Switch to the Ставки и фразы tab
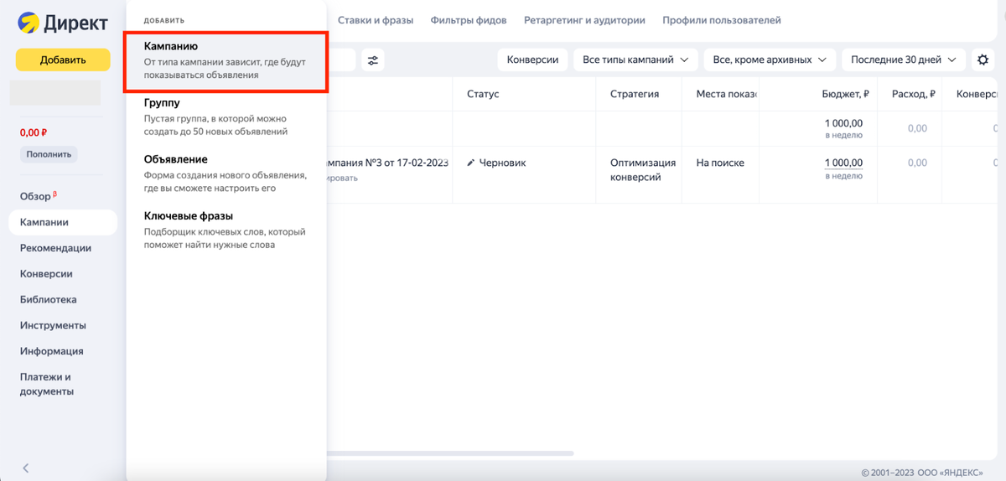The width and height of the screenshot is (1006, 481). point(376,20)
